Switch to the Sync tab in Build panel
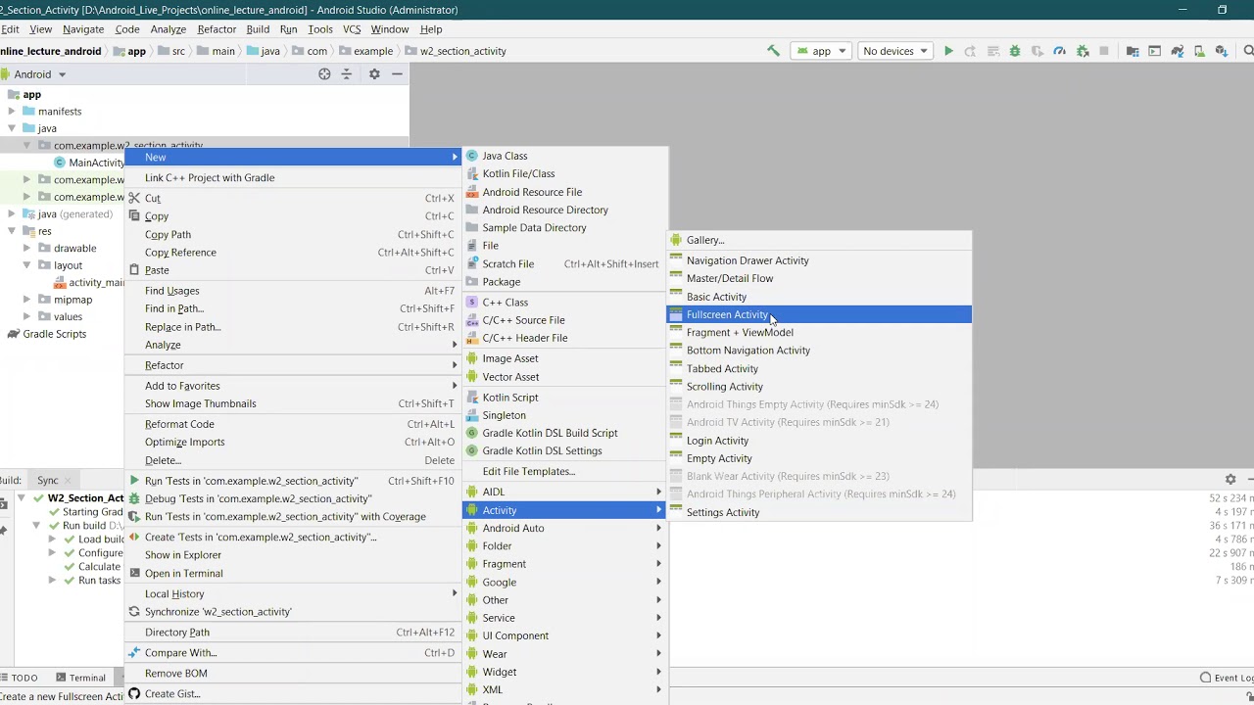Viewport: 1254px width, 705px height. (47, 481)
